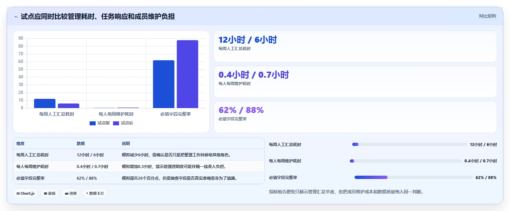Click the 0.4小时 / 0.7小时 data card value
Image resolution: width=510 pixels, height=211 pixels.
pos(253,75)
